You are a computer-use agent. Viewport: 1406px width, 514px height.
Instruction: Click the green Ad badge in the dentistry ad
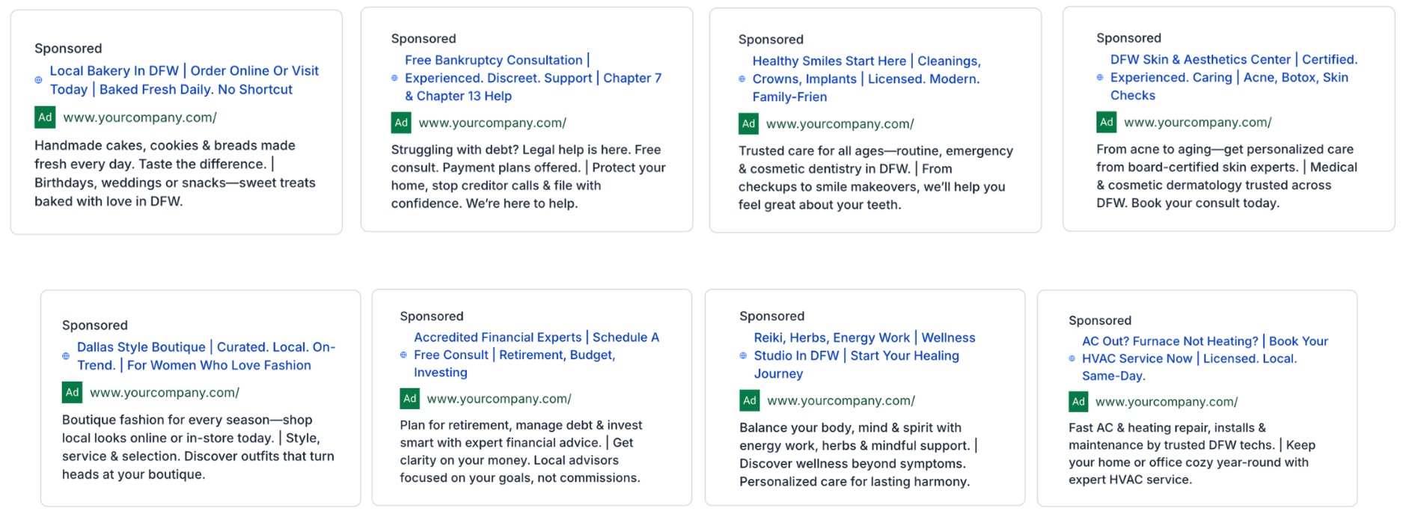(748, 123)
